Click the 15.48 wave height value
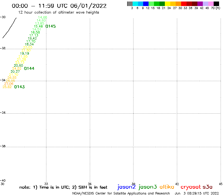223x196 pixels. 38,26
